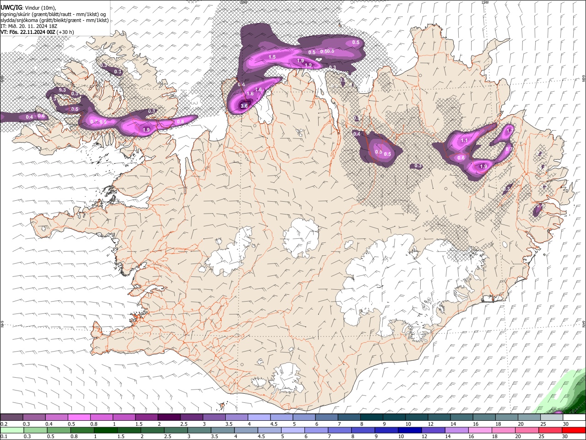Pick the deep blue 10–12 rain legend swatch
The height and width of the screenshot is (440, 586).
pyautogui.click(x=410, y=430)
